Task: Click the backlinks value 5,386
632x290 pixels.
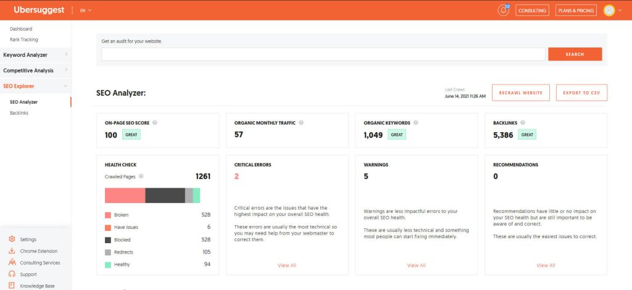Action: 503,135
